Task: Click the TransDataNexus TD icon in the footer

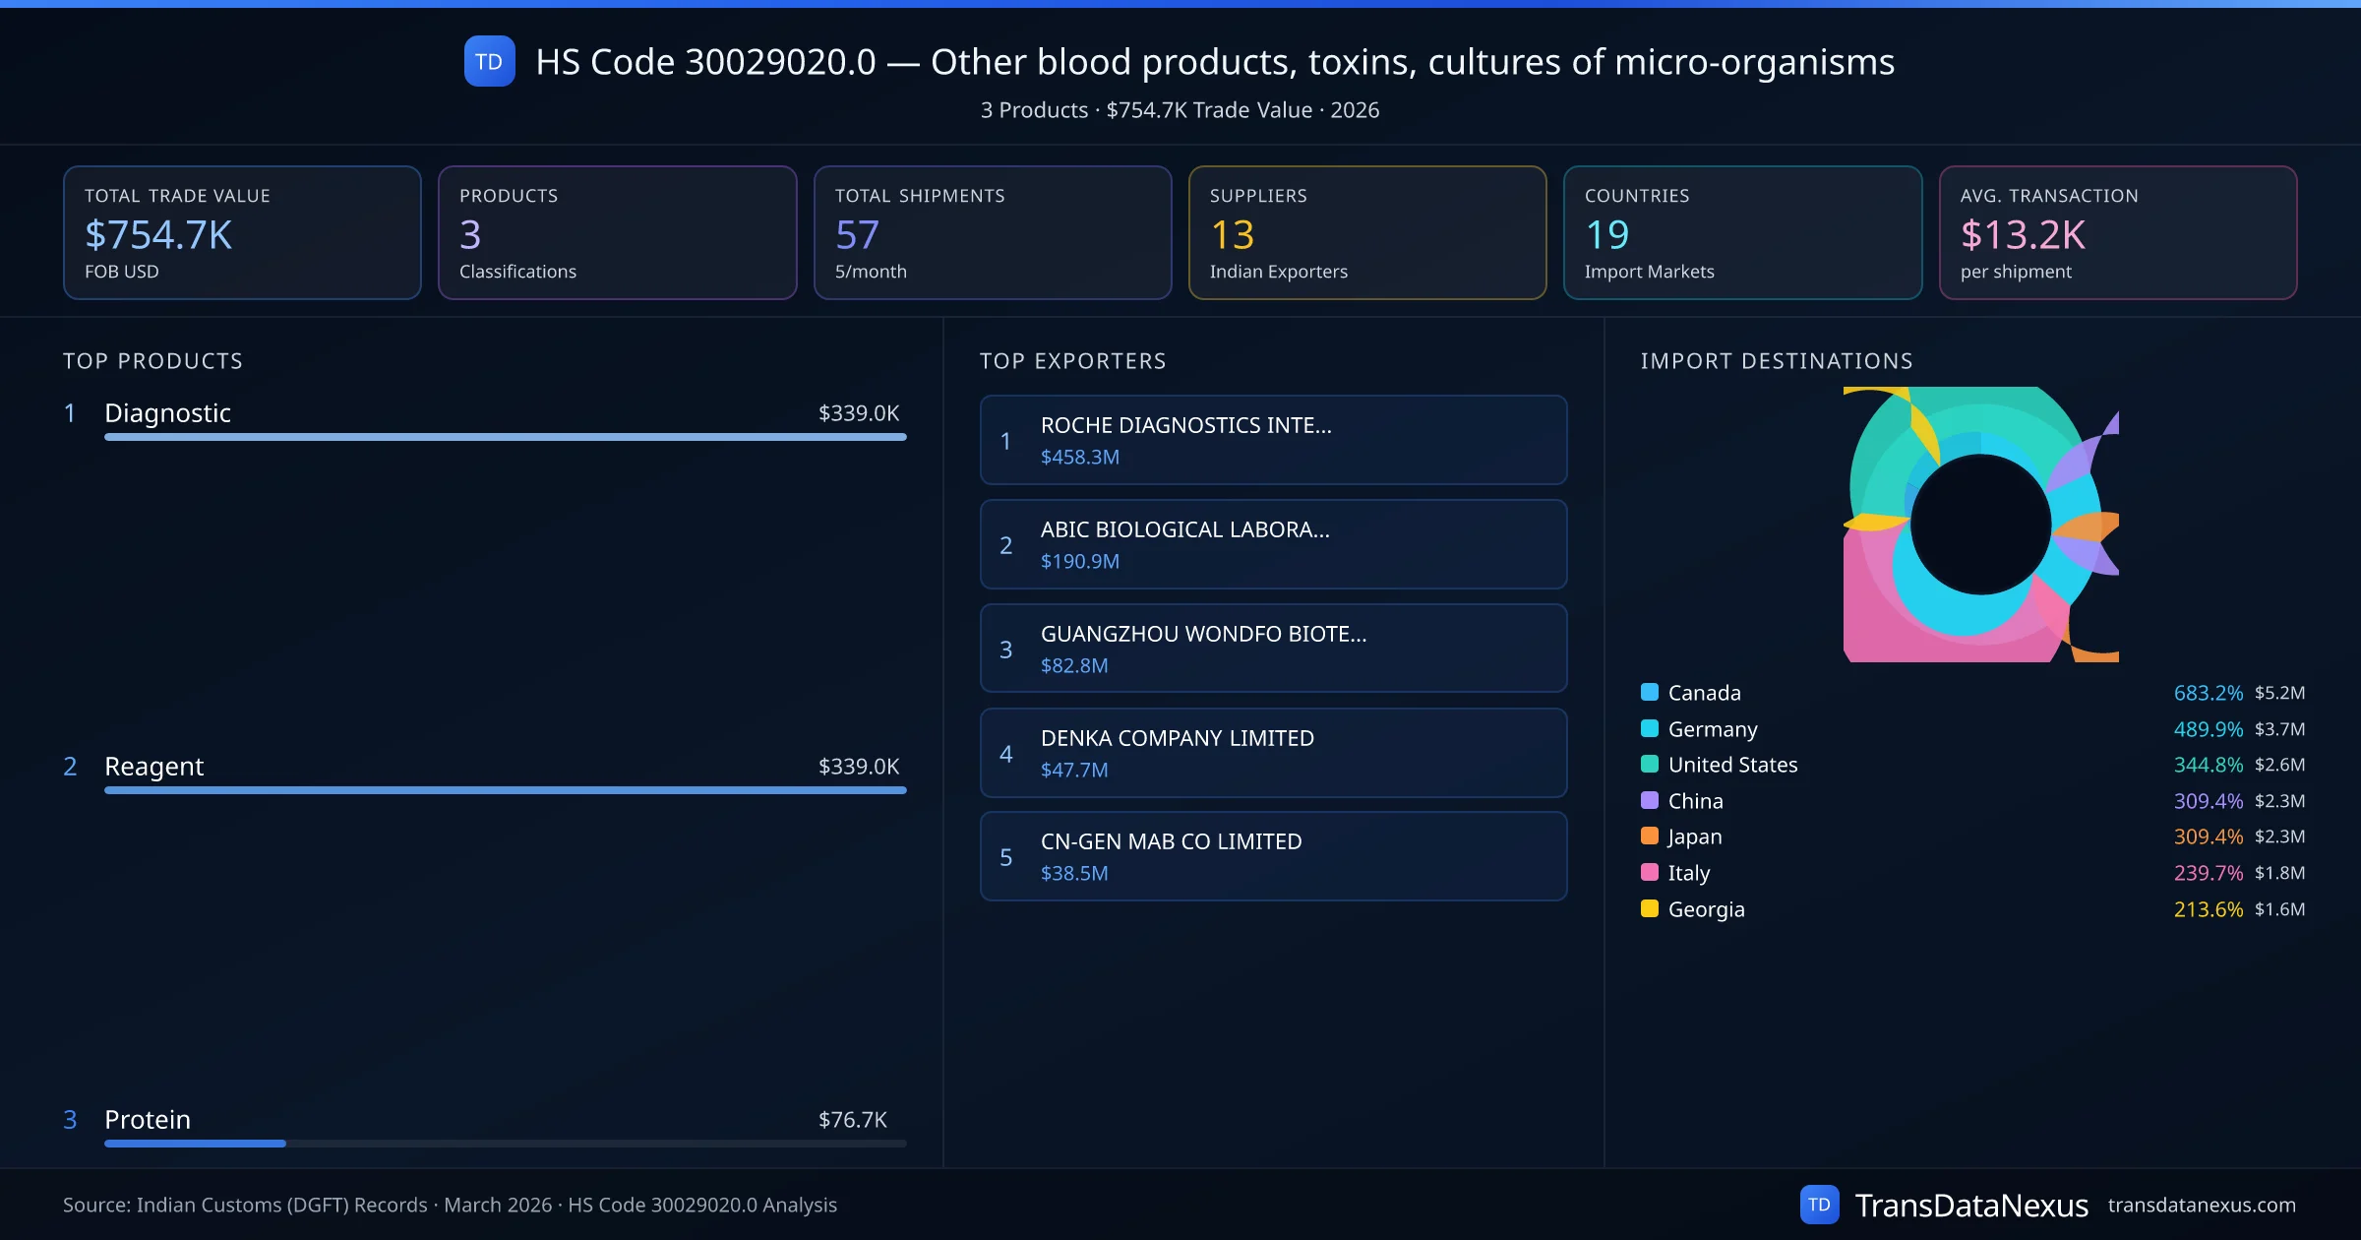Action: 1820,1204
